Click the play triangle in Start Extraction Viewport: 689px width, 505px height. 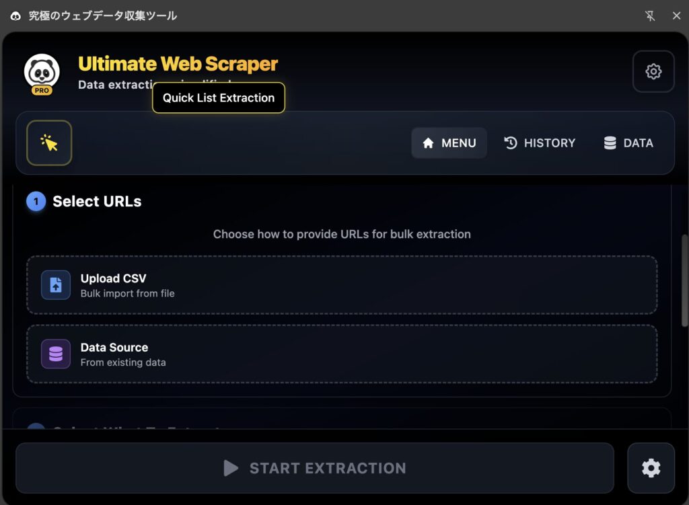(x=231, y=468)
